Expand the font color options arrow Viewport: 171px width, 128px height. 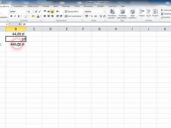41,16
